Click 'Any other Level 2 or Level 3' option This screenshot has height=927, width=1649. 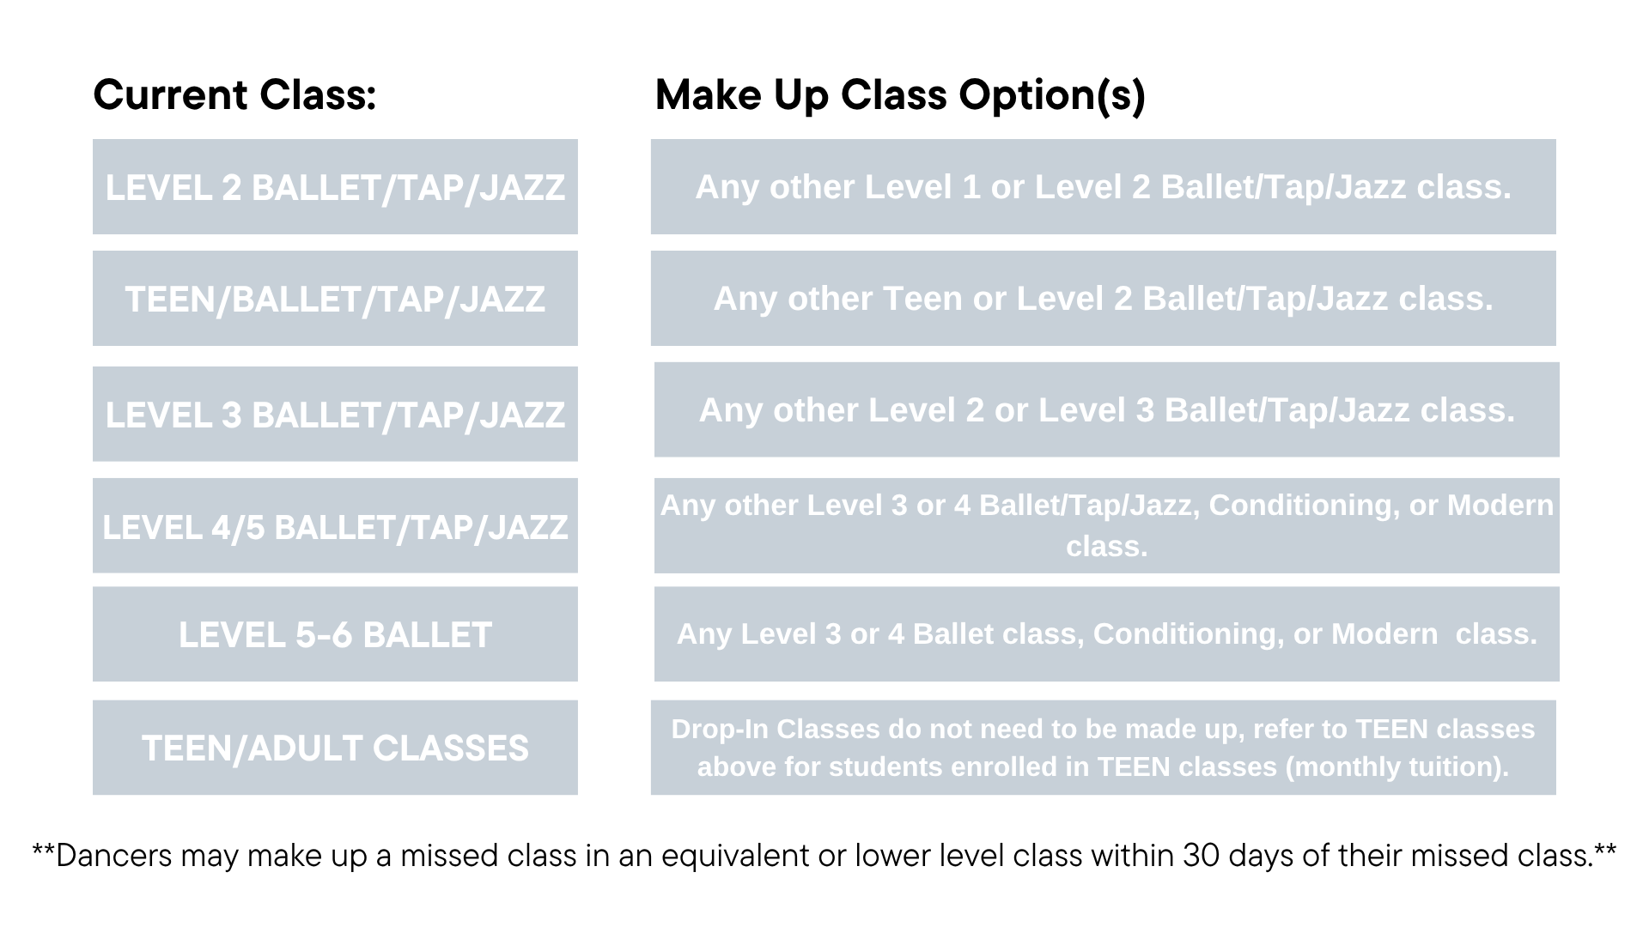(x=1106, y=409)
